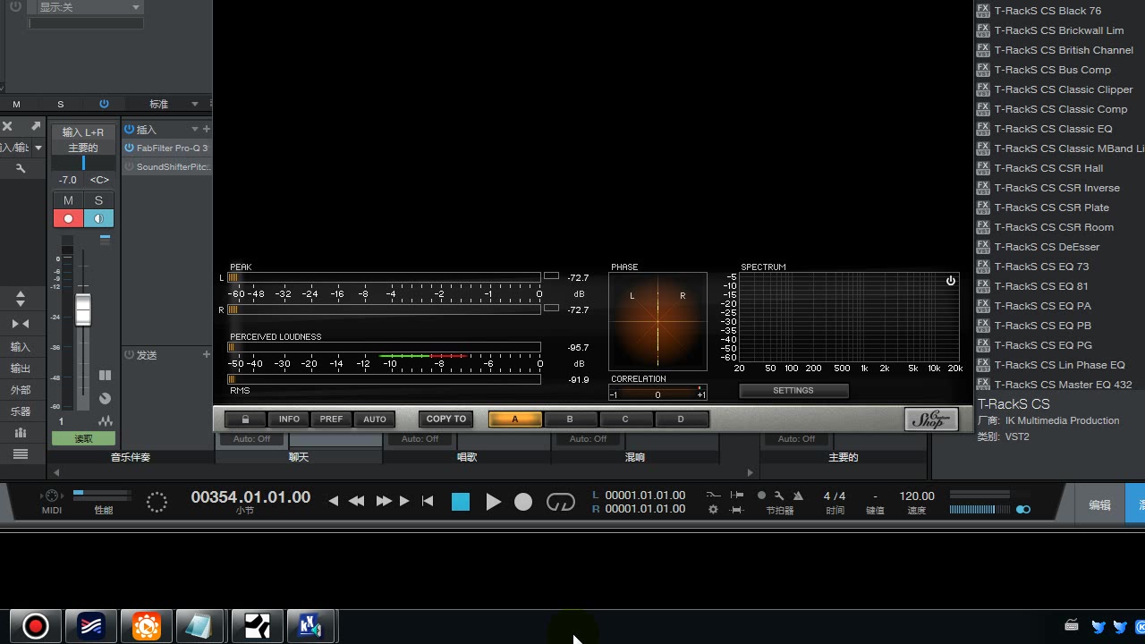This screenshot has width=1145, height=644.
Task: Click the up/down size arrows icon in the left panel
Action: [21, 298]
